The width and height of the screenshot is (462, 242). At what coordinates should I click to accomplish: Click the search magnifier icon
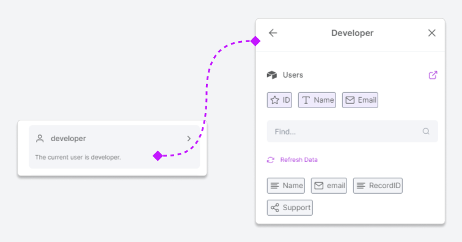point(426,131)
